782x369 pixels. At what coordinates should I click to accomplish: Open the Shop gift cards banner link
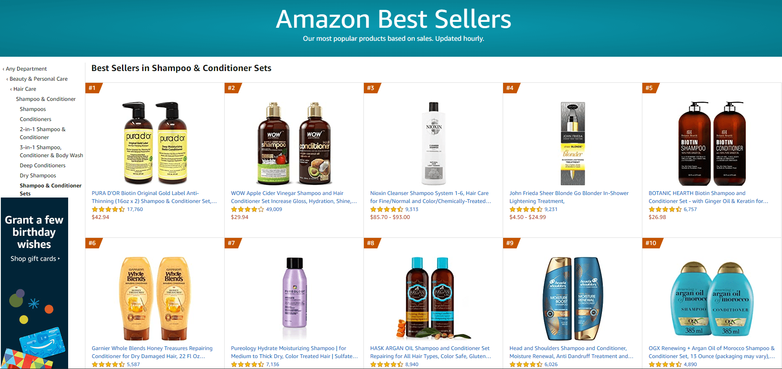(x=35, y=259)
